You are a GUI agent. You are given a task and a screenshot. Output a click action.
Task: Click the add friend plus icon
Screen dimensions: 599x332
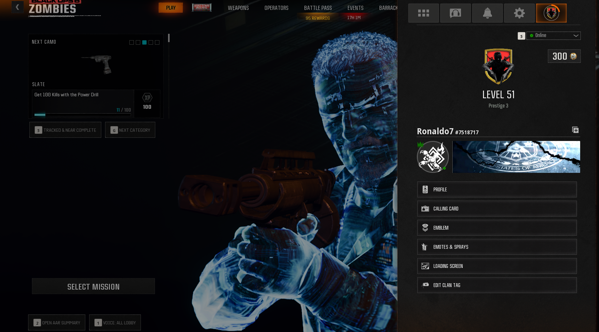(x=575, y=130)
